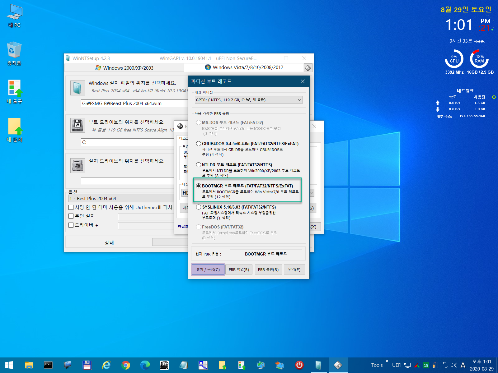
Task: Click the BootICE diamond icon beside the Vista tab
Action: click(x=308, y=68)
